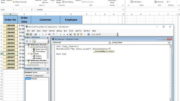This screenshot has height=101, width=180.
Task: Click the Cut scissors icon in VBA toolbar
Action: coord(39,34)
